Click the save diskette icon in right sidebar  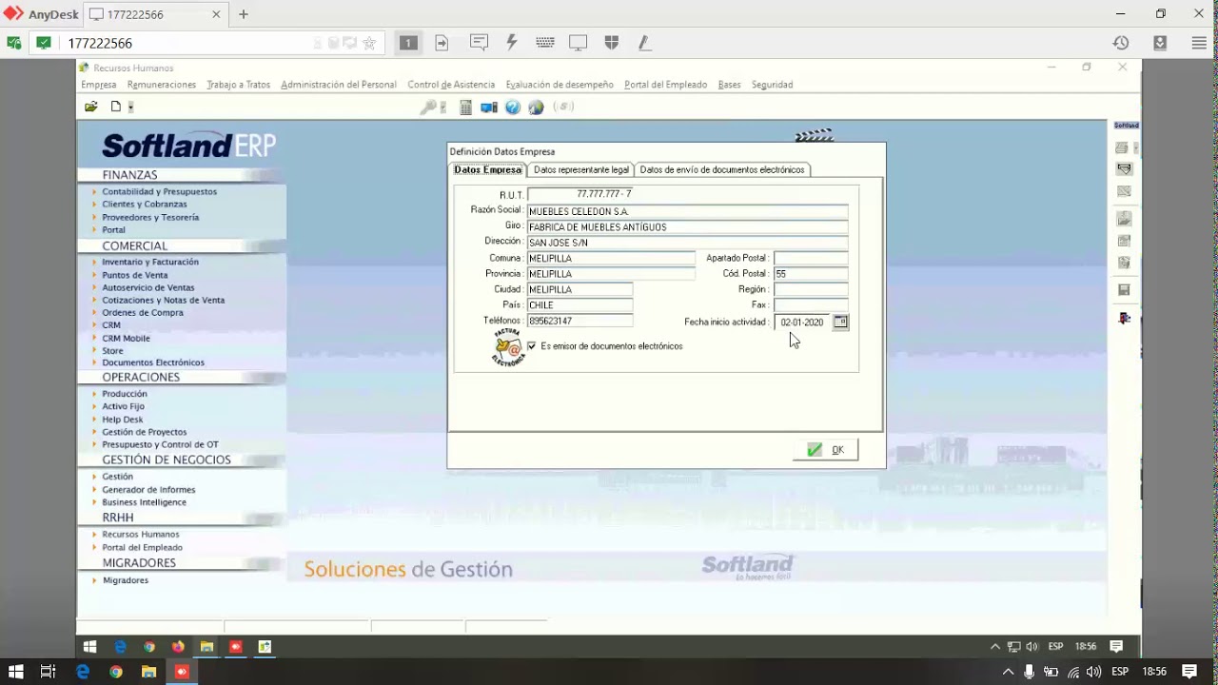pyautogui.click(x=1124, y=290)
